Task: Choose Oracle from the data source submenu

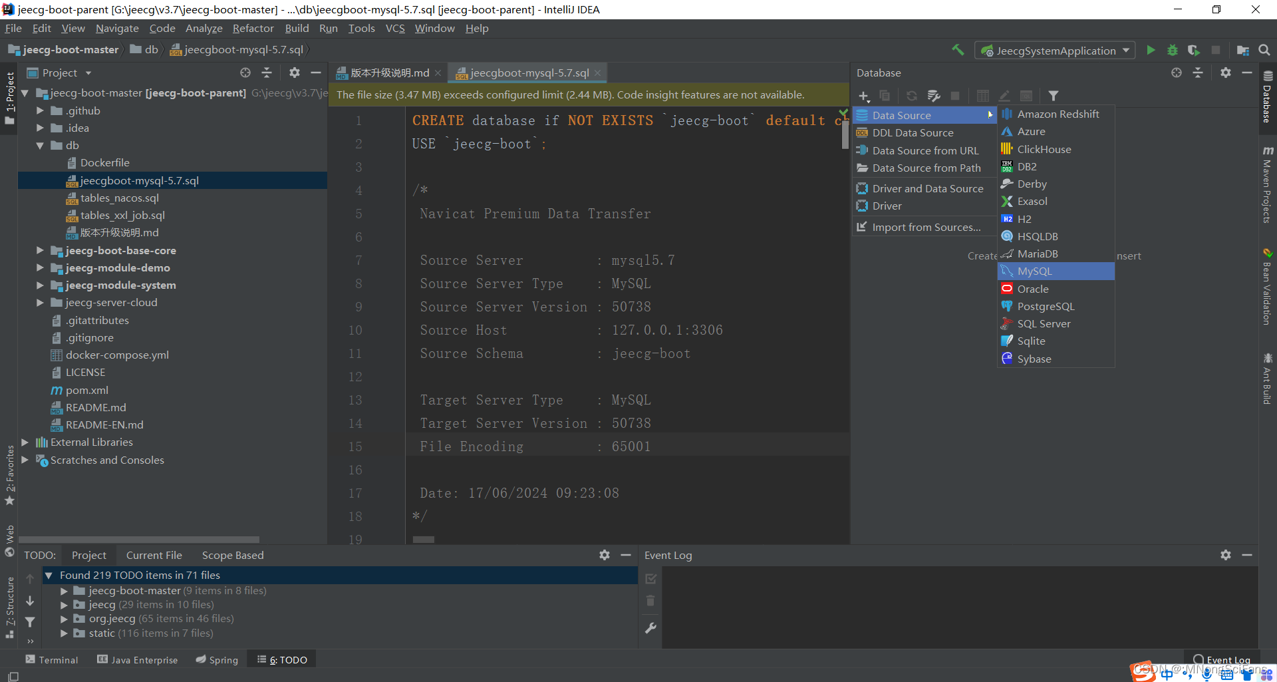Action: pyautogui.click(x=1056, y=289)
